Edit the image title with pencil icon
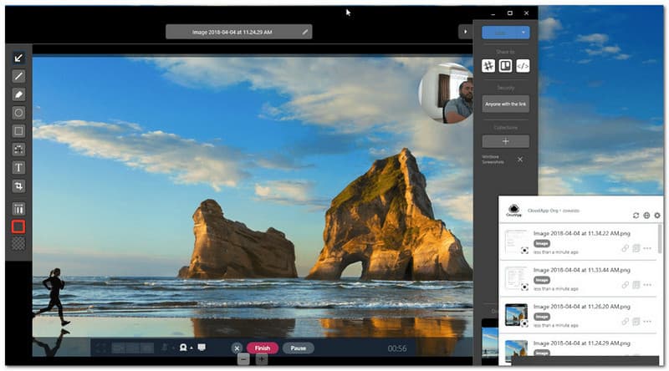The image size is (669, 371). click(305, 32)
